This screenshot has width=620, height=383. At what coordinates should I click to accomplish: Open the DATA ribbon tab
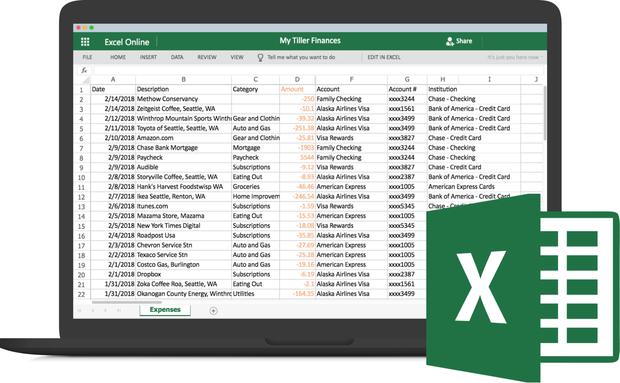(177, 57)
